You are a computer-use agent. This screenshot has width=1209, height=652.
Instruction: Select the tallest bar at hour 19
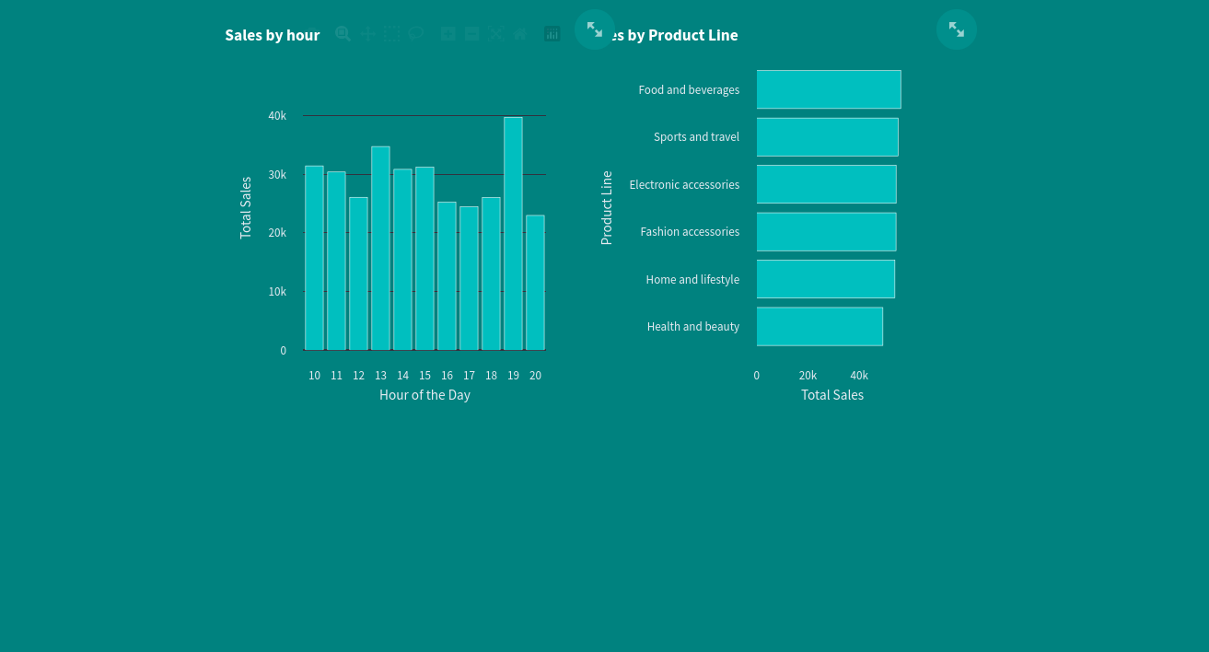pyautogui.click(x=513, y=230)
